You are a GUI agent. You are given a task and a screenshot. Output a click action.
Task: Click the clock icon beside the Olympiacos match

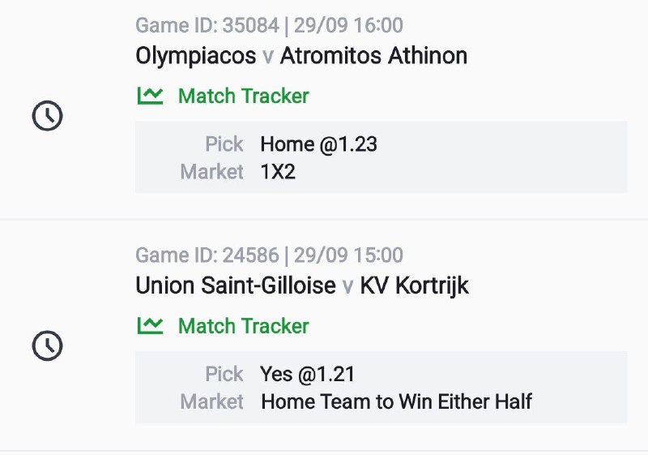point(47,117)
